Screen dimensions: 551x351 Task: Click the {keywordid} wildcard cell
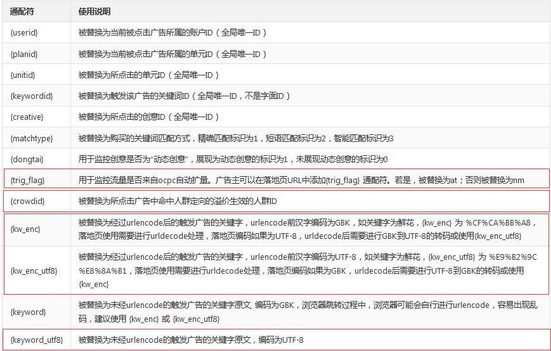click(x=31, y=96)
